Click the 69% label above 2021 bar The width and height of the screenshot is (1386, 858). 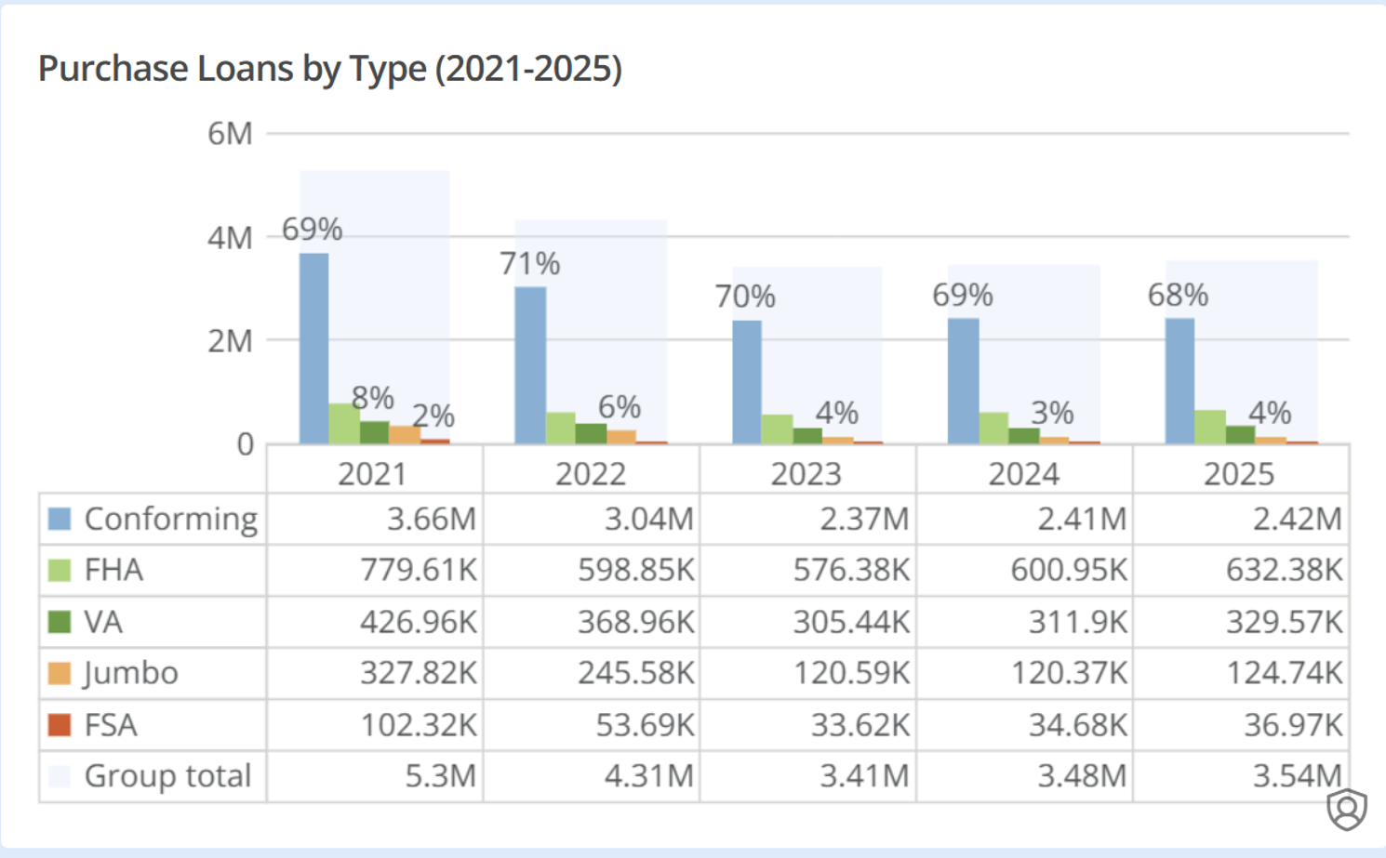coord(313,230)
